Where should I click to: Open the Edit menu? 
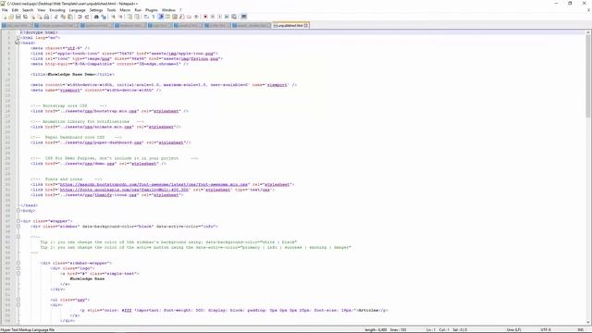click(x=15, y=10)
